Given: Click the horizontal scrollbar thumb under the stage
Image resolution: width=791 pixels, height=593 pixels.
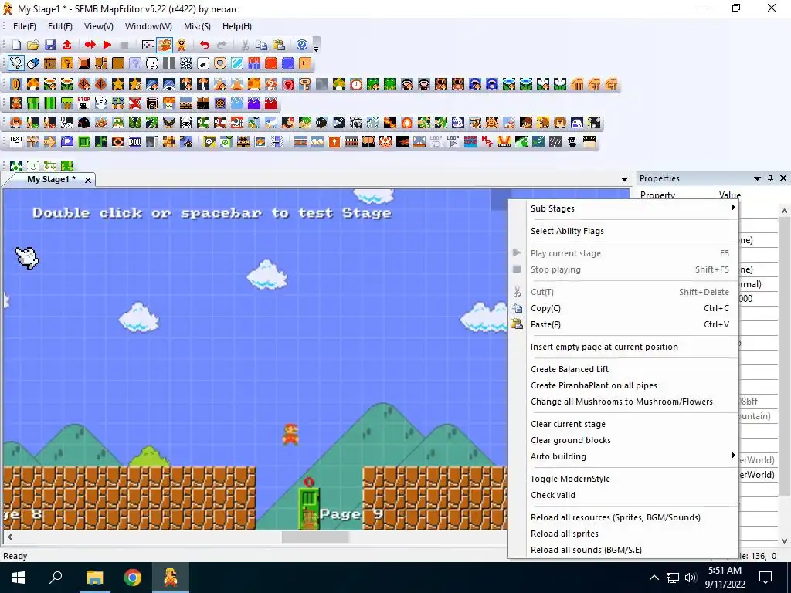Looking at the screenshot, I should pyautogui.click(x=315, y=537).
